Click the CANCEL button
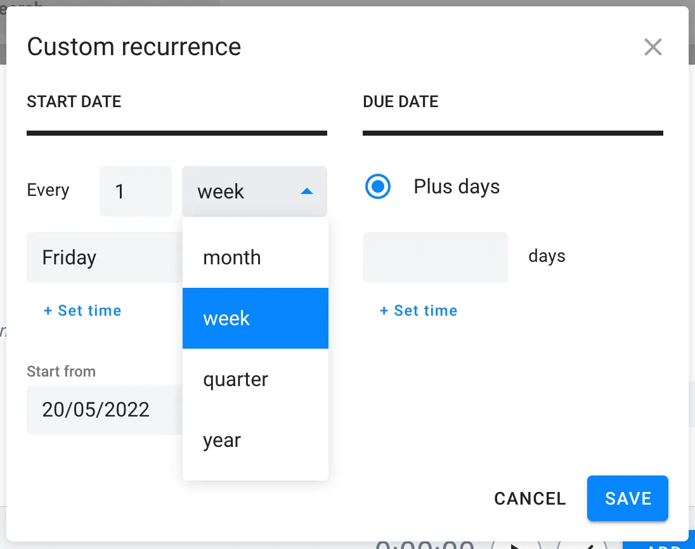Screen dimensions: 695x549 (529, 498)
